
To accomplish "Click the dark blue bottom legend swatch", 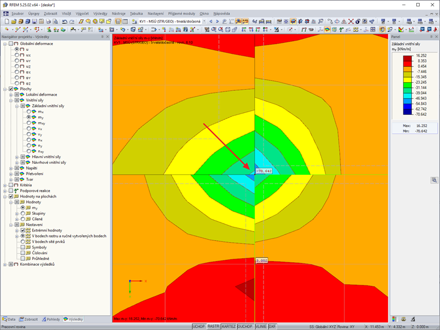I will (407, 112).
